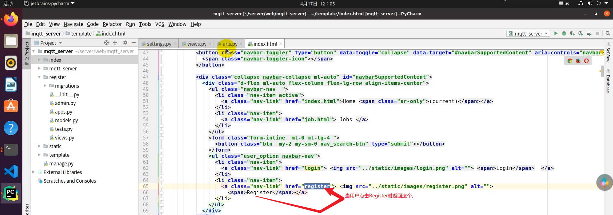The width and height of the screenshot is (613, 215).
Task: Open Files manager in the dock
Action: click(x=11, y=41)
